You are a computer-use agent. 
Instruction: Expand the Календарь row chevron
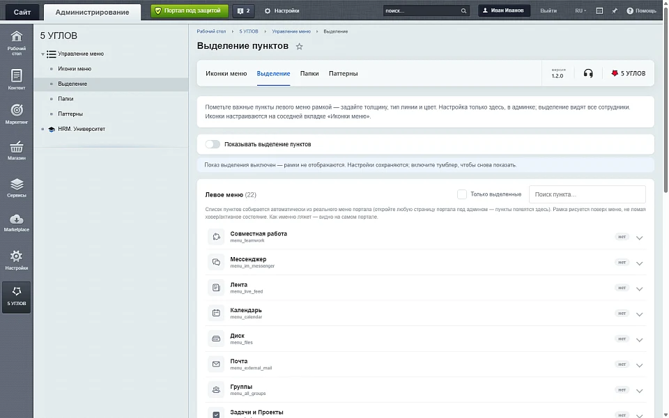639,314
